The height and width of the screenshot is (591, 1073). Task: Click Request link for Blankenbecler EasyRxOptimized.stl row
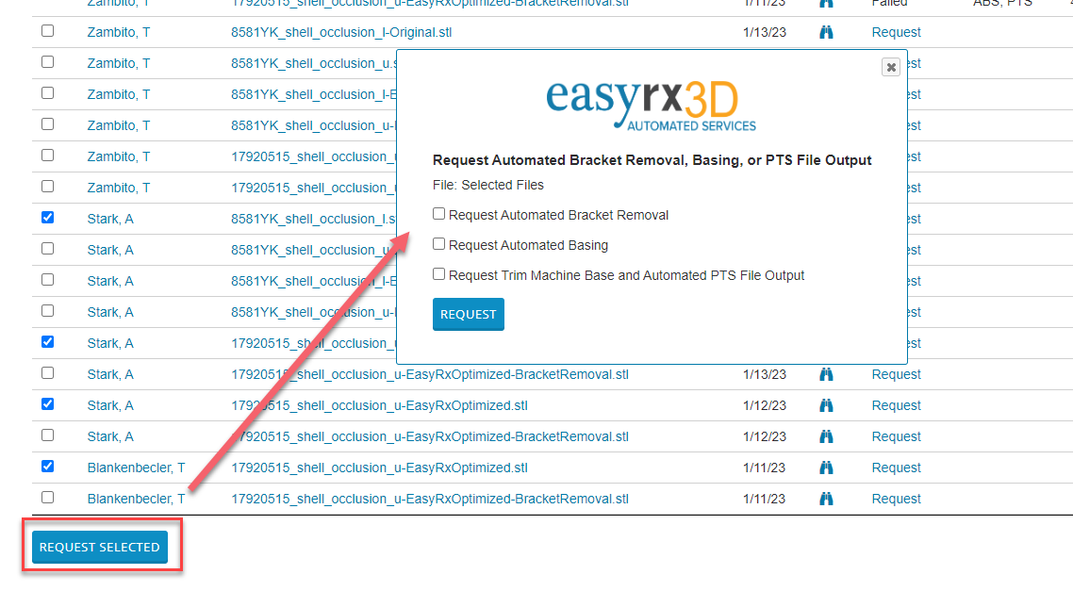(896, 468)
